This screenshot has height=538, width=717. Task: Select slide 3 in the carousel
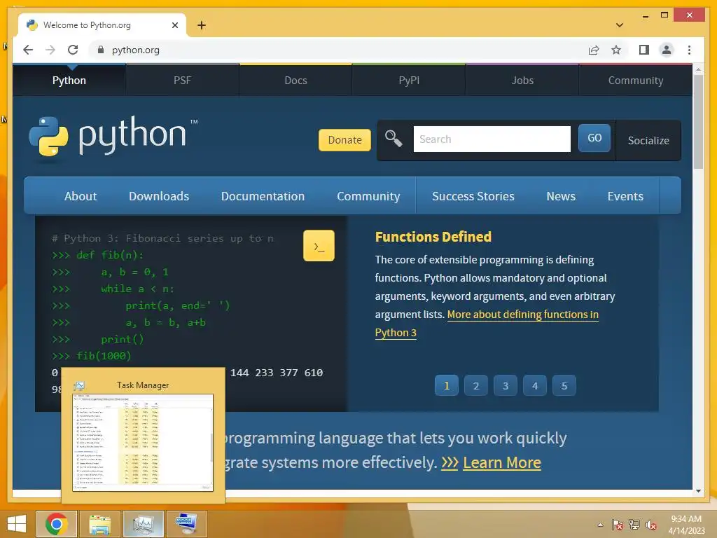tap(506, 386)
